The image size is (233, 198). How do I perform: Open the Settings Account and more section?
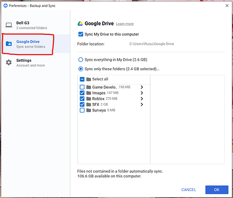(x=36, y=63)
